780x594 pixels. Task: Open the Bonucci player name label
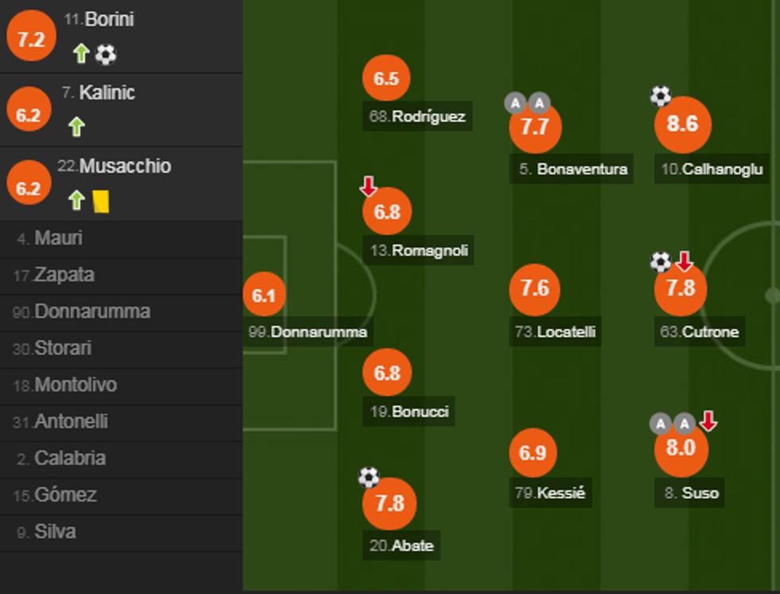tap(409, 412)
